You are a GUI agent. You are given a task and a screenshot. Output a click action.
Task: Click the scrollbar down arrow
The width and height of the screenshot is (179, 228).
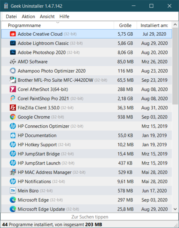click(x=175, y=209)
